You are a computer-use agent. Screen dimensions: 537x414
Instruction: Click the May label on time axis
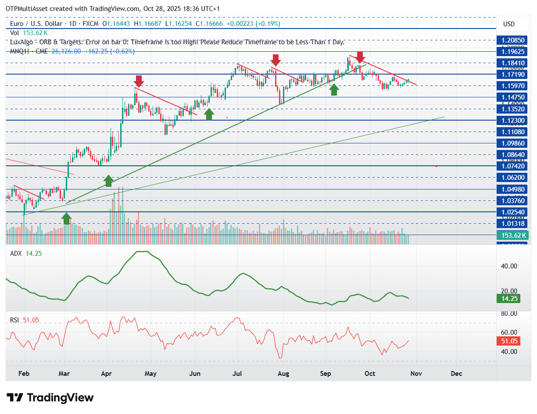point(150,374)
